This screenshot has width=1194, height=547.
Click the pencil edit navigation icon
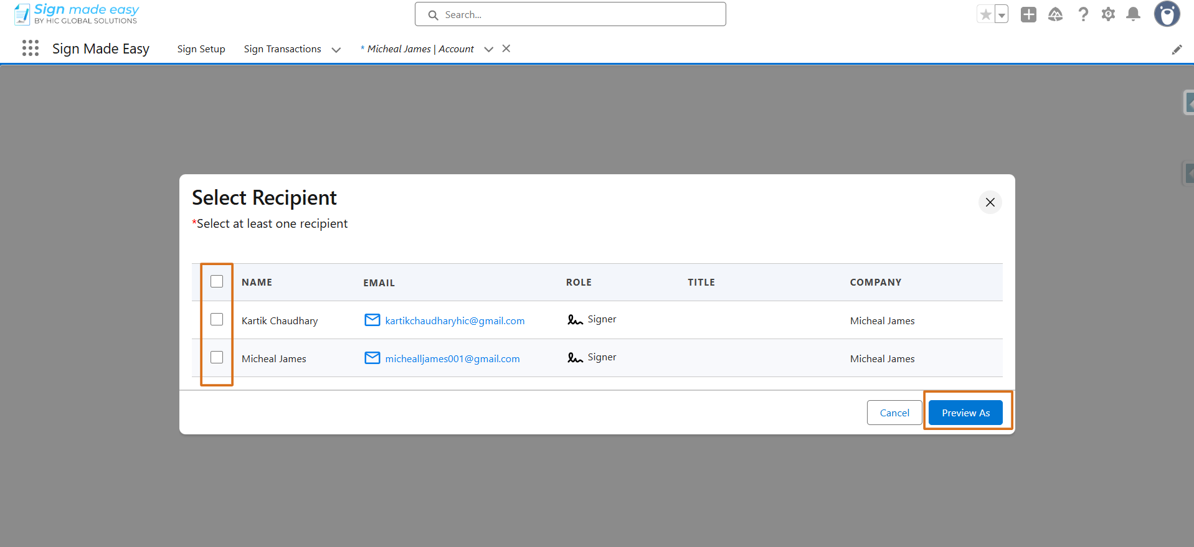[x=1177, y=49]
